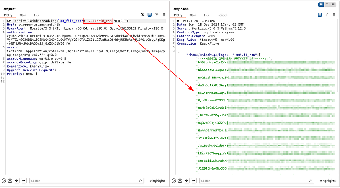
Task: Go to previous Request search match
Action: pyautogui.click(x=17, y=180)
